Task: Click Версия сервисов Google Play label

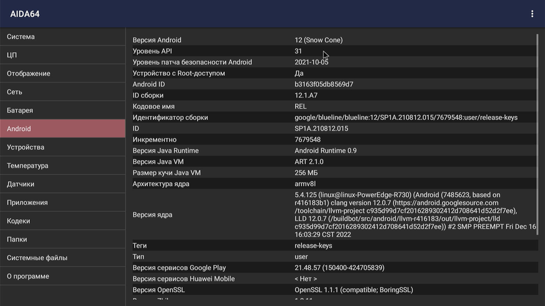Action: pyautogui.click(x=179, y=268)
